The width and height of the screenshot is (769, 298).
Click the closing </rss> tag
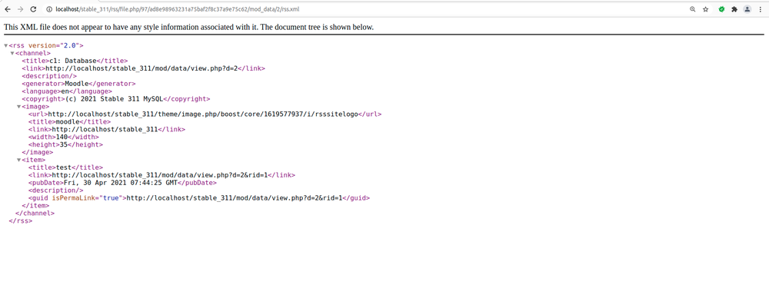tap(21, 221)
